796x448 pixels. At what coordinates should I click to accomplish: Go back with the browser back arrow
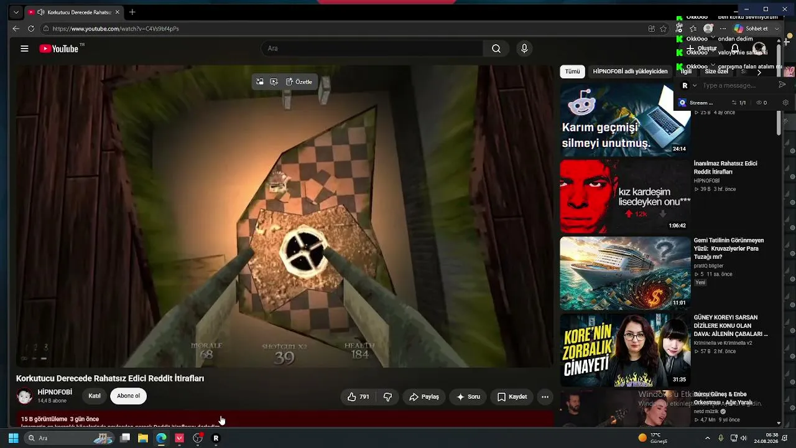click(16, 29)
